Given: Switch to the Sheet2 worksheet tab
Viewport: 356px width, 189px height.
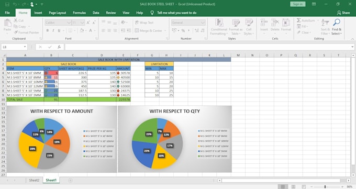Looking at the screenshot, I should pos(34,180).
